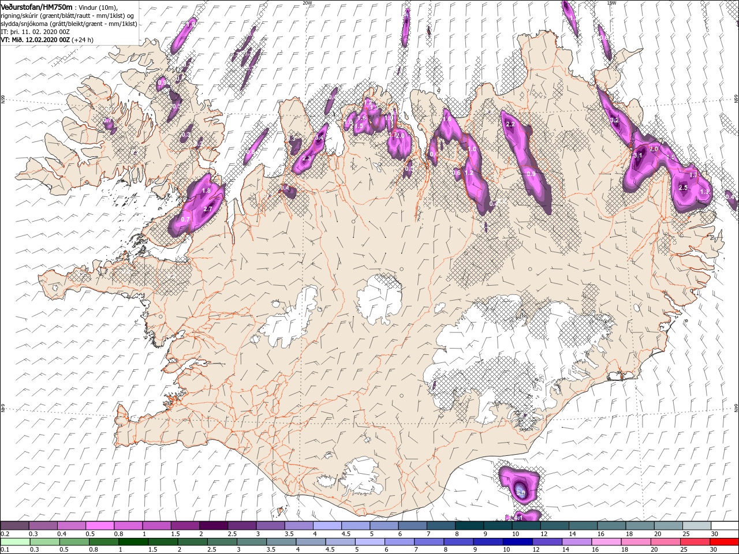The height and width of the screenshot is (554, 739).
Task: Select the bright red 30 swatch in lower legend
Action: (x=723, y=542)
